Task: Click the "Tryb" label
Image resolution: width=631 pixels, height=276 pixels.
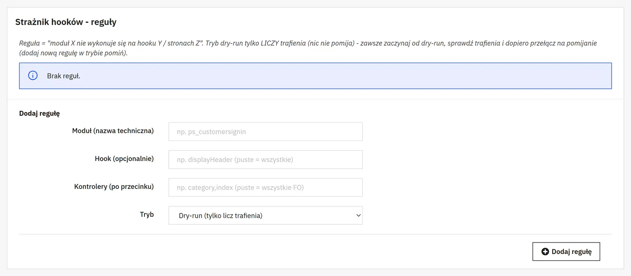Action: point(147,215)
